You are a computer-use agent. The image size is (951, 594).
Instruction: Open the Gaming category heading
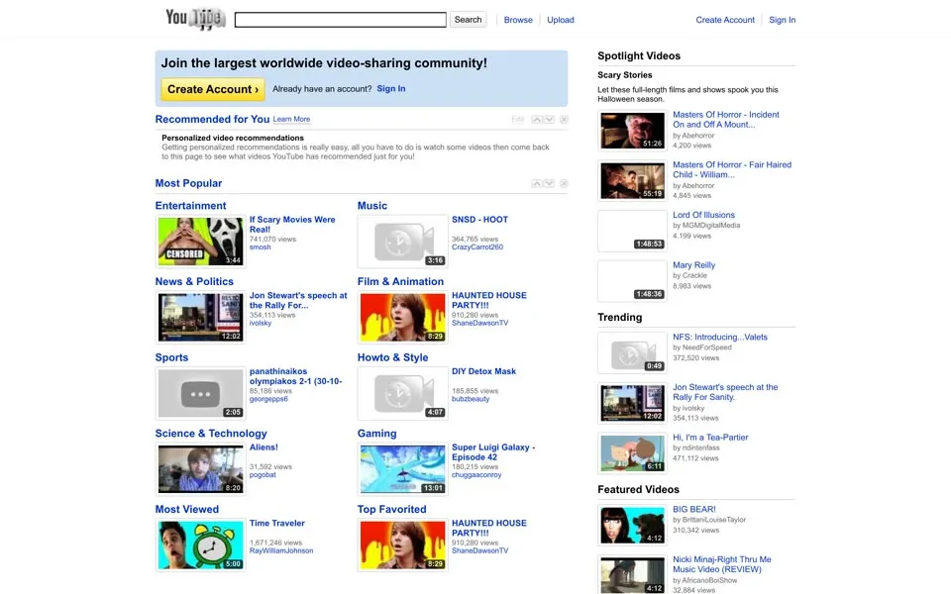tap(376, 434)
